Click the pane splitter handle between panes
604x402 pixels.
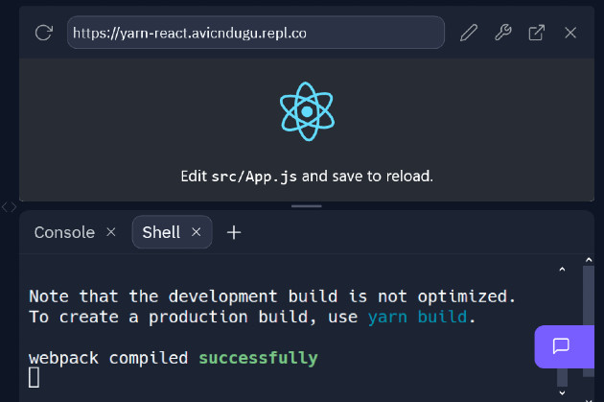tap(307, 206)
